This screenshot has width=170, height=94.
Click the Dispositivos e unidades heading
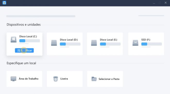coord(23,25)
